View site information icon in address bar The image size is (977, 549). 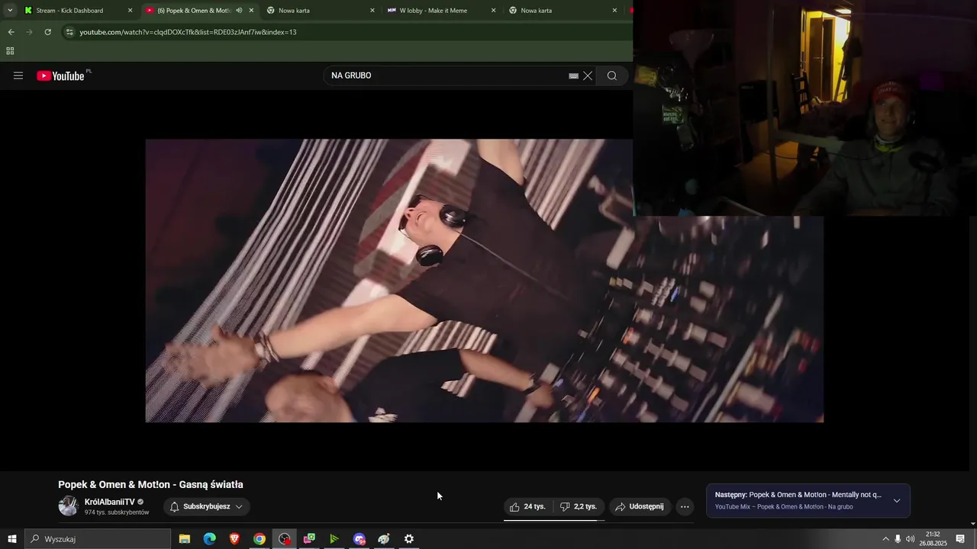tap(69, 32)
